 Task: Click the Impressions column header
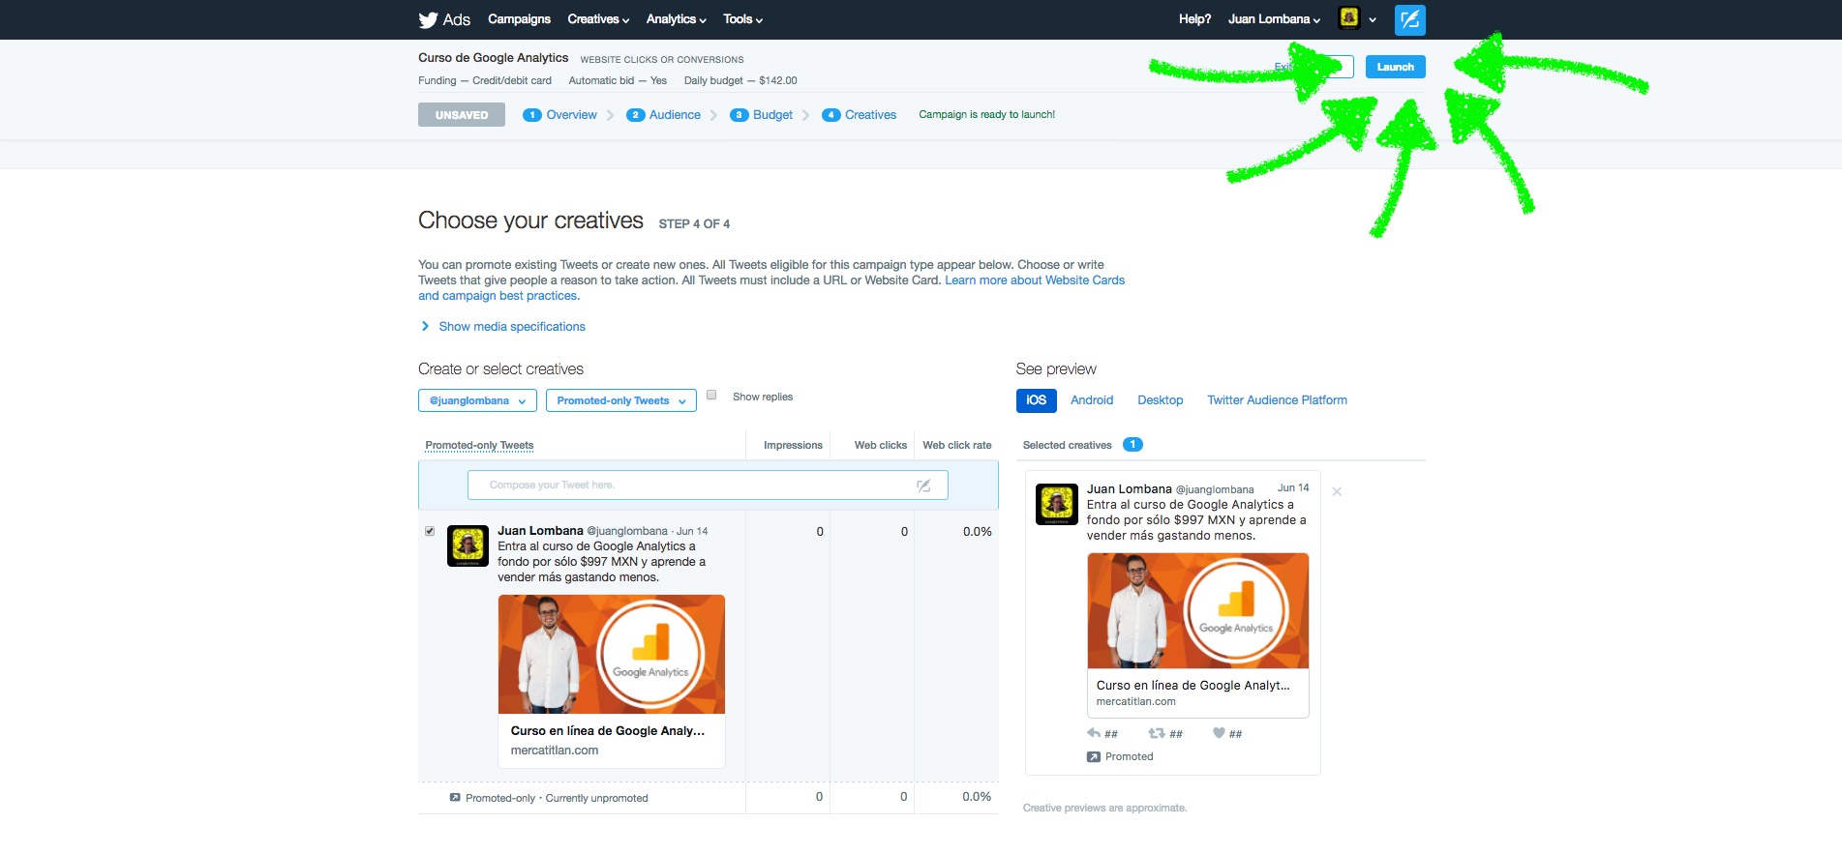point(793,446)
